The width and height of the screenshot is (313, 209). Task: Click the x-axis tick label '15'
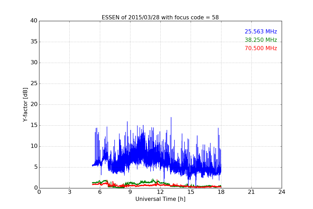pyautogui.click(x=191, y=192)
